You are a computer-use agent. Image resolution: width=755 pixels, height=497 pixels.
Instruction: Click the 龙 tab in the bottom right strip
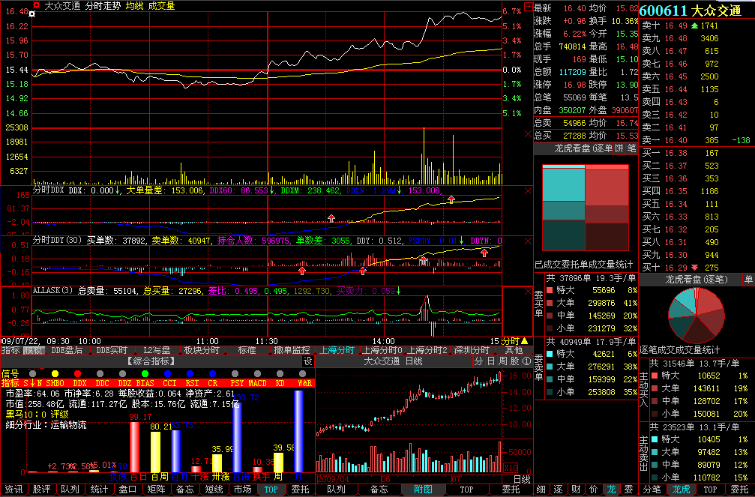pyautogui.click(x=611, y=490)
